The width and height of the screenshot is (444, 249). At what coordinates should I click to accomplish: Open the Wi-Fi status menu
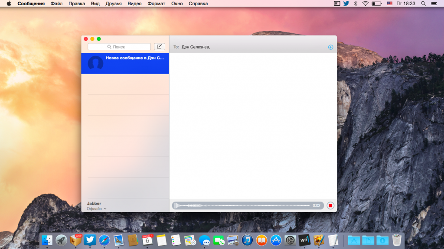point(366,3)
